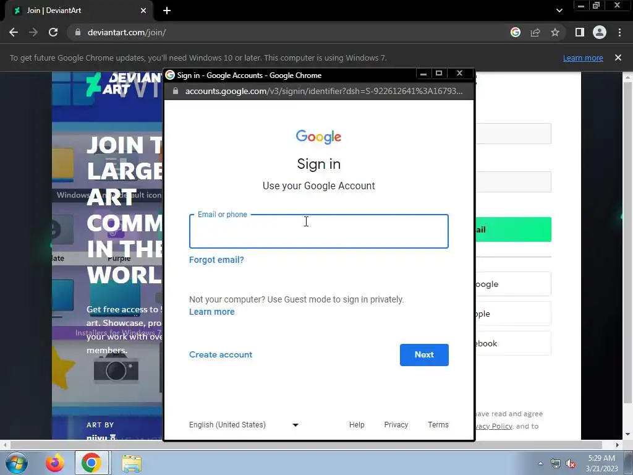Click second input field on DeviantArt form

(x=513, y=182)
